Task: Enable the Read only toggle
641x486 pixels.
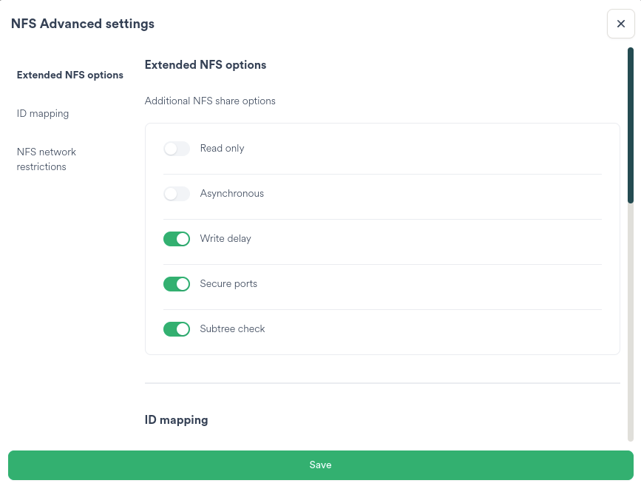Action: click(176, 148)
